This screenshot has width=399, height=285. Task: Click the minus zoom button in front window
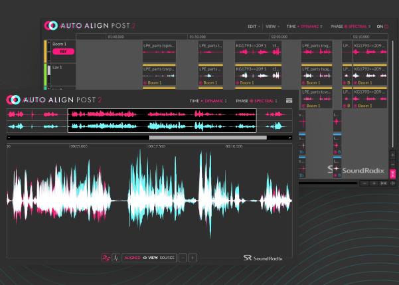(183, 258)
